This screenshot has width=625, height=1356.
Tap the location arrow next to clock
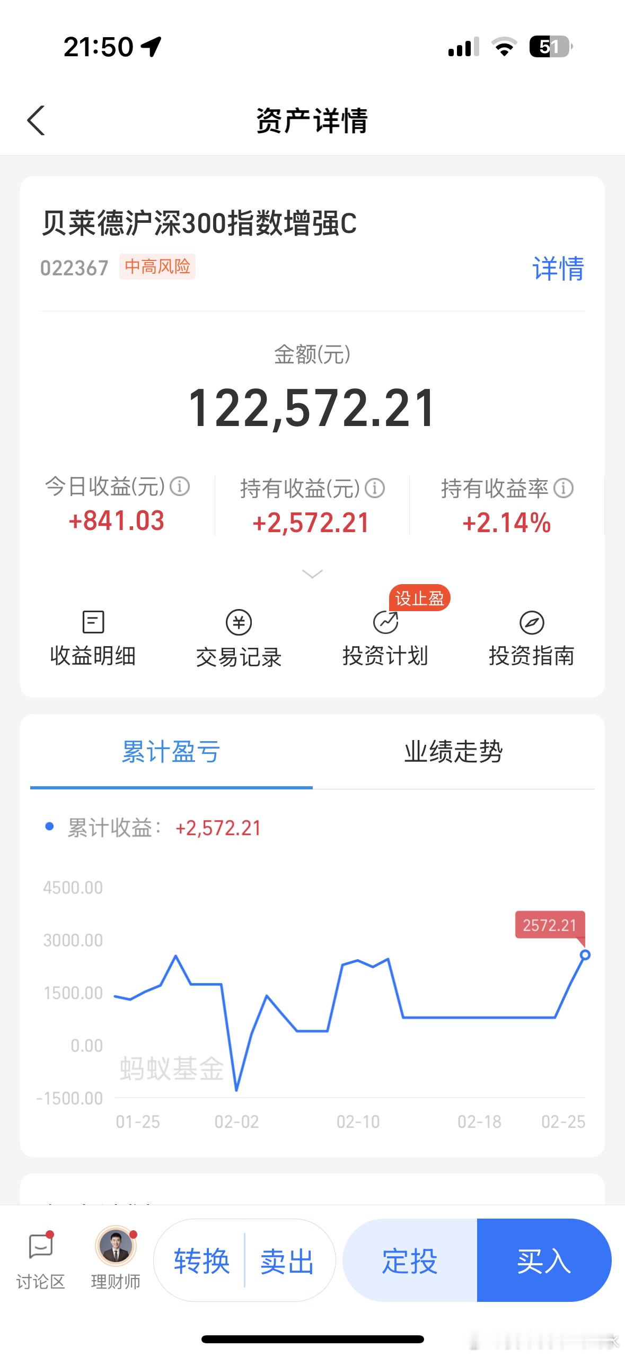(151, 47)
